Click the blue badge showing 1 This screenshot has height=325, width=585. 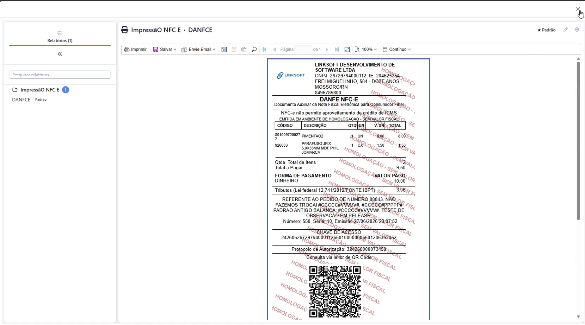tap(66, 90)
